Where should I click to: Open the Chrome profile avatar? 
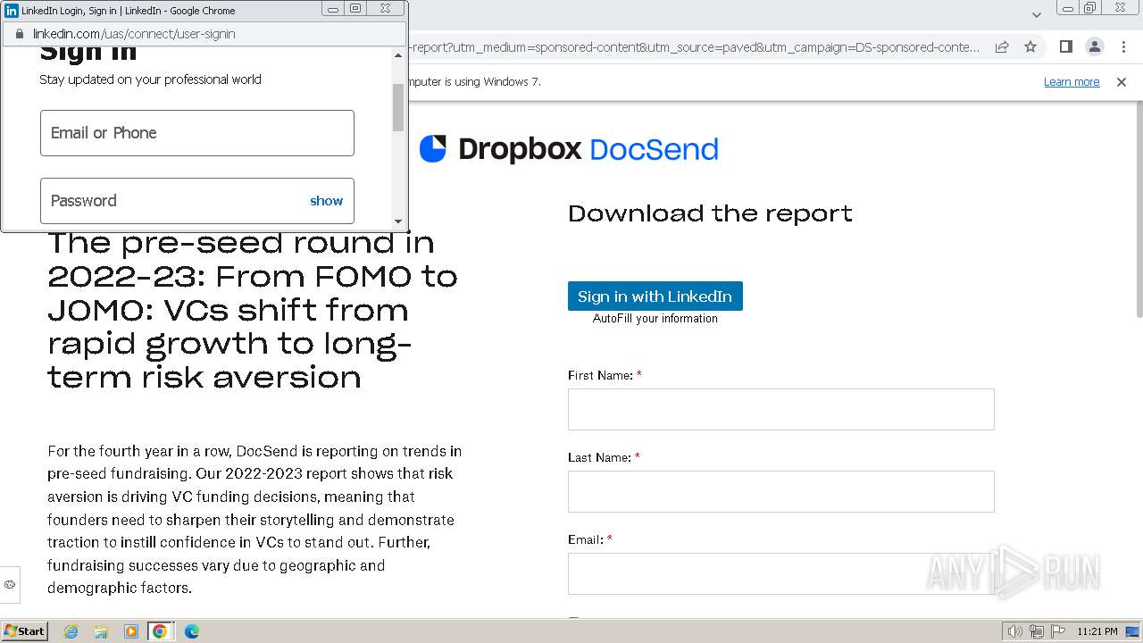pyautogui.click(x=1094, y=46)
